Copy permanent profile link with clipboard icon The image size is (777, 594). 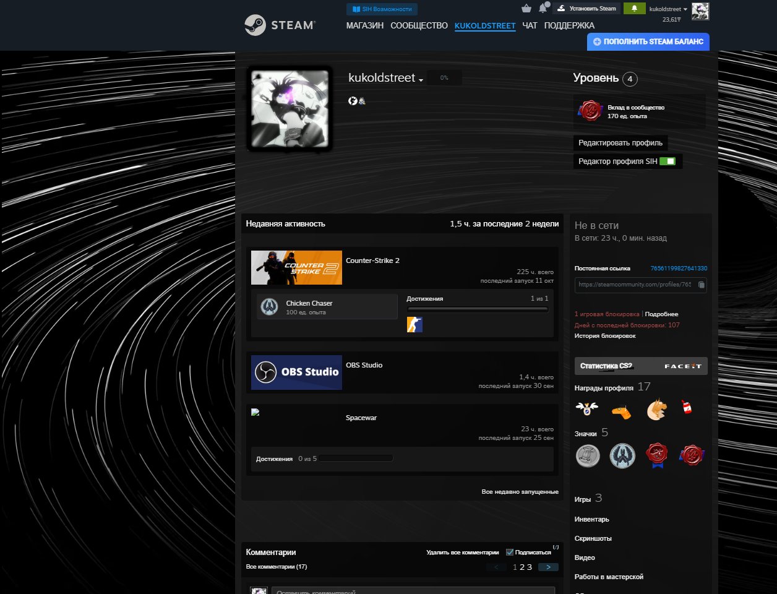(701, 285)
